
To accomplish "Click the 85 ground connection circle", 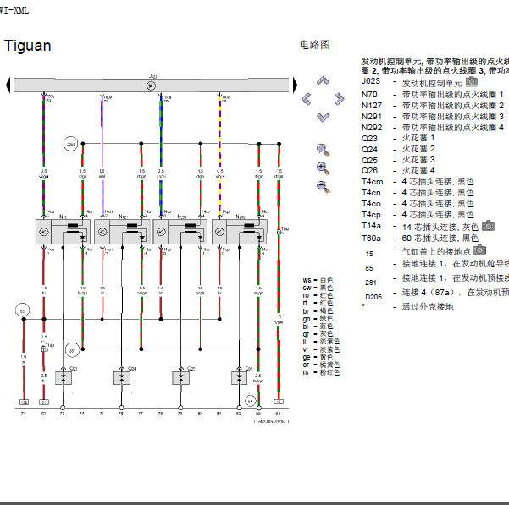I will click(x=22, y=310).
